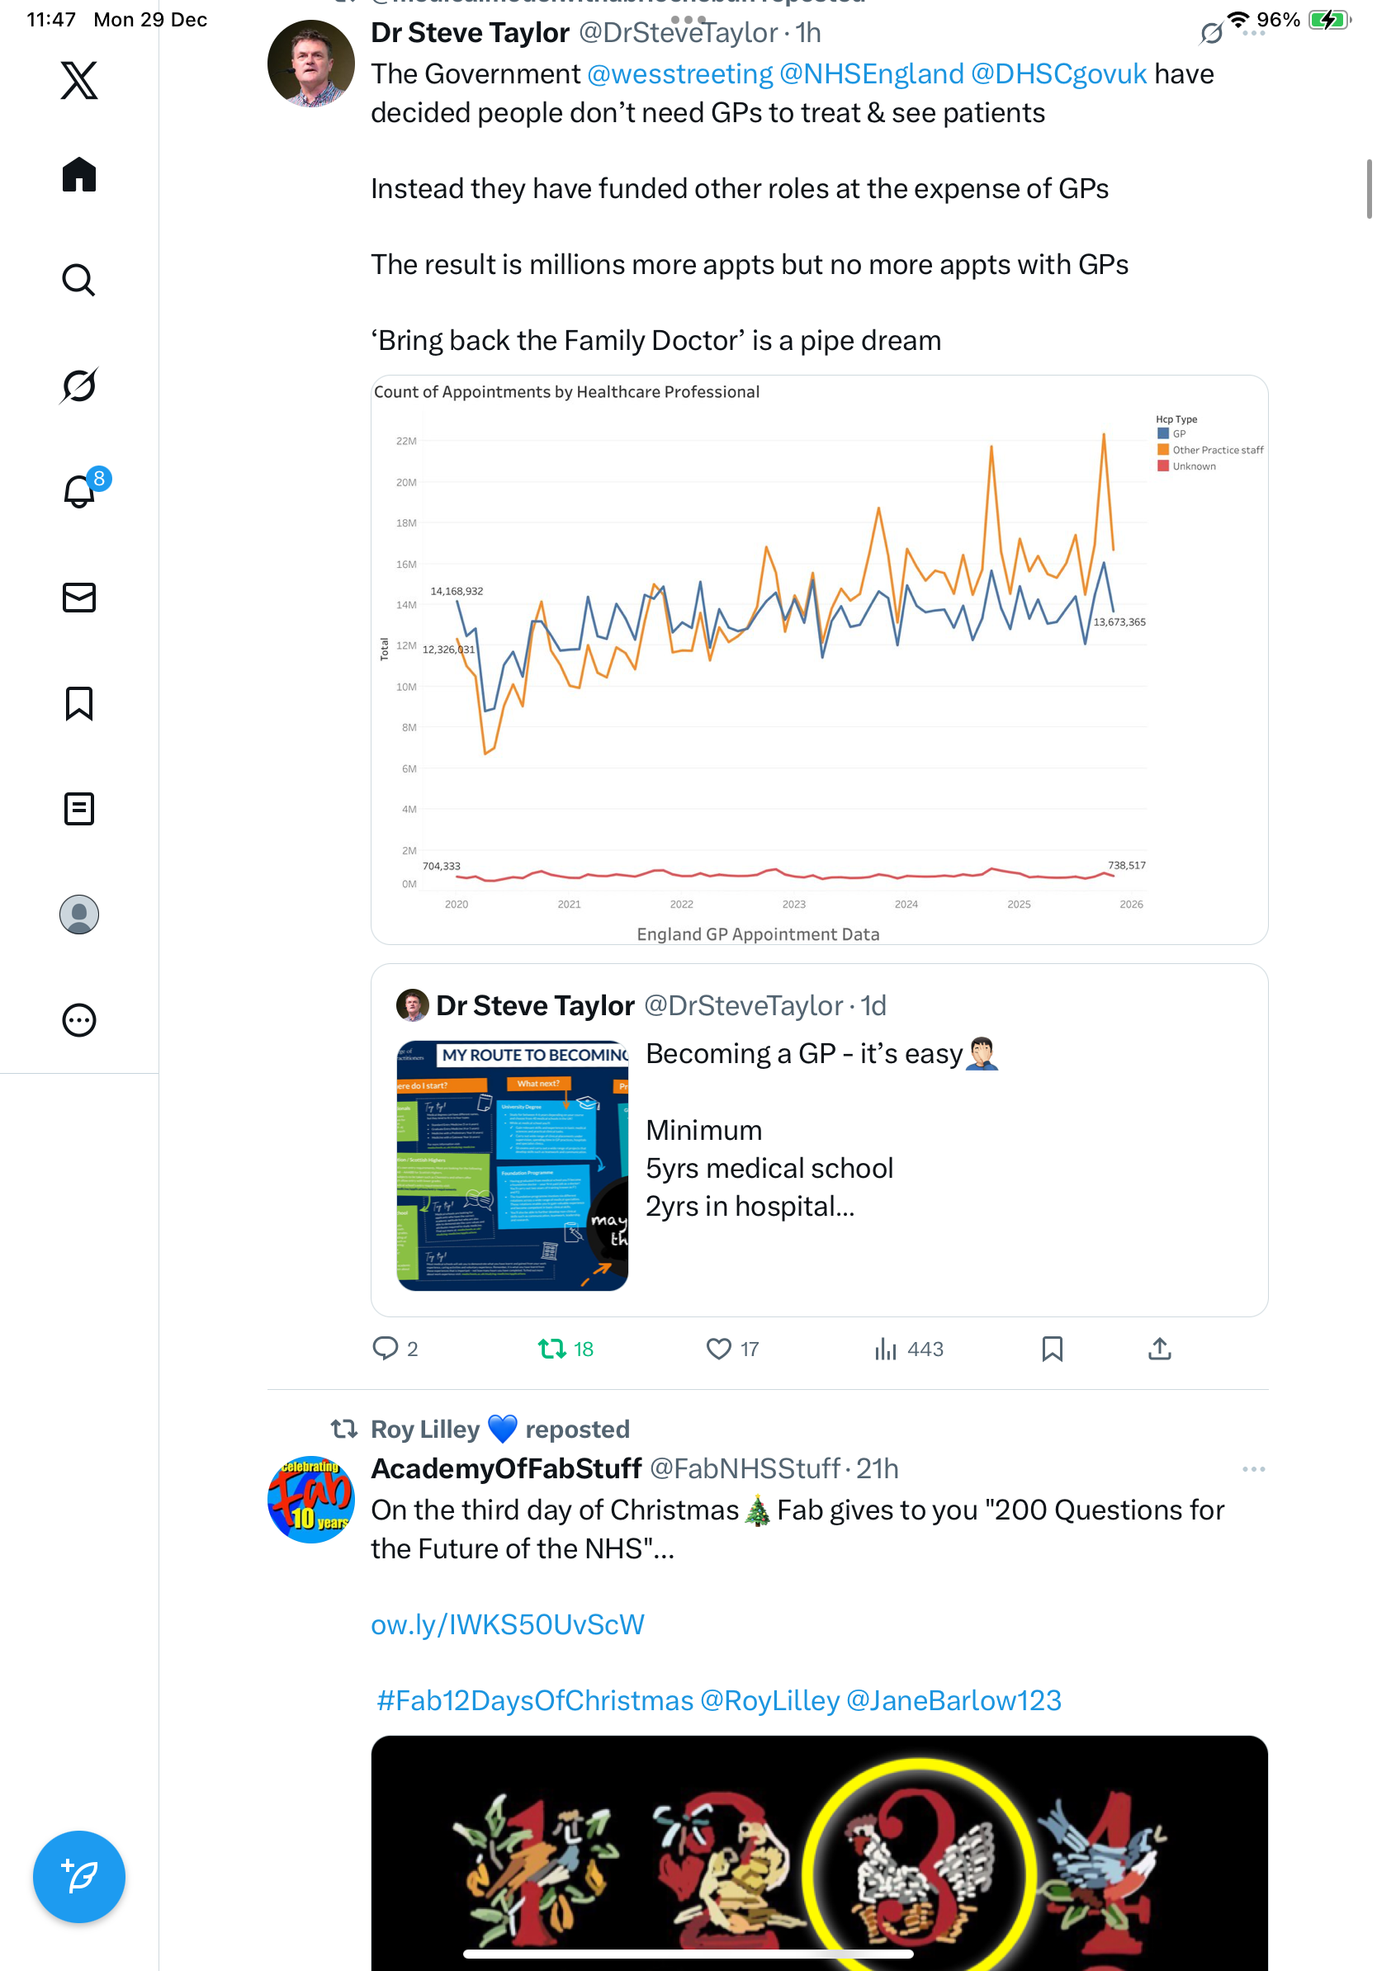Open share menu for Dr Steve Taylor's post
The image size is (1377, 1971).
coord(1159,1349)
